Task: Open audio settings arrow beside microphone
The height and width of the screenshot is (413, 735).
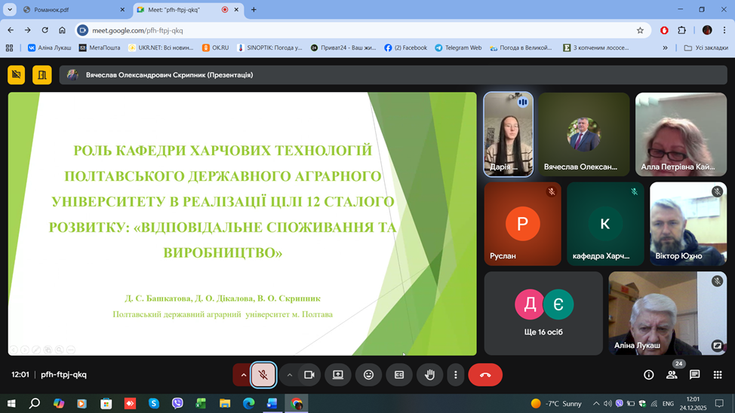Action: click(243, 375)
